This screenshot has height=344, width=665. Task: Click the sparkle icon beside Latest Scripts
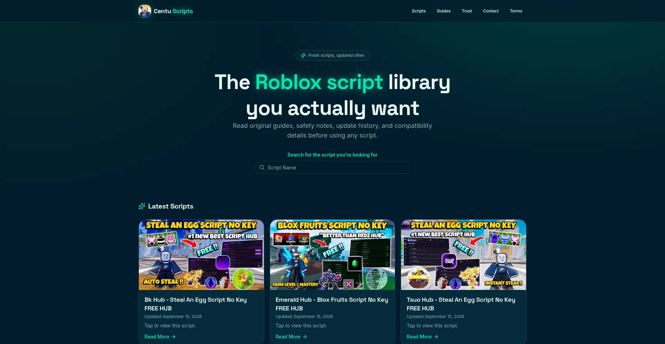tap(142, 206)
